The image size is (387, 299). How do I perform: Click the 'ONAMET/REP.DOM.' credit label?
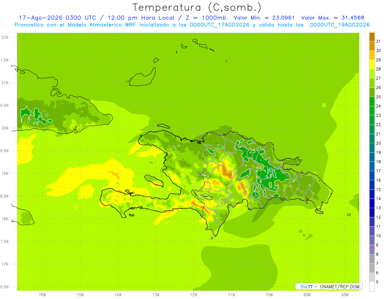tap(340, 286)
